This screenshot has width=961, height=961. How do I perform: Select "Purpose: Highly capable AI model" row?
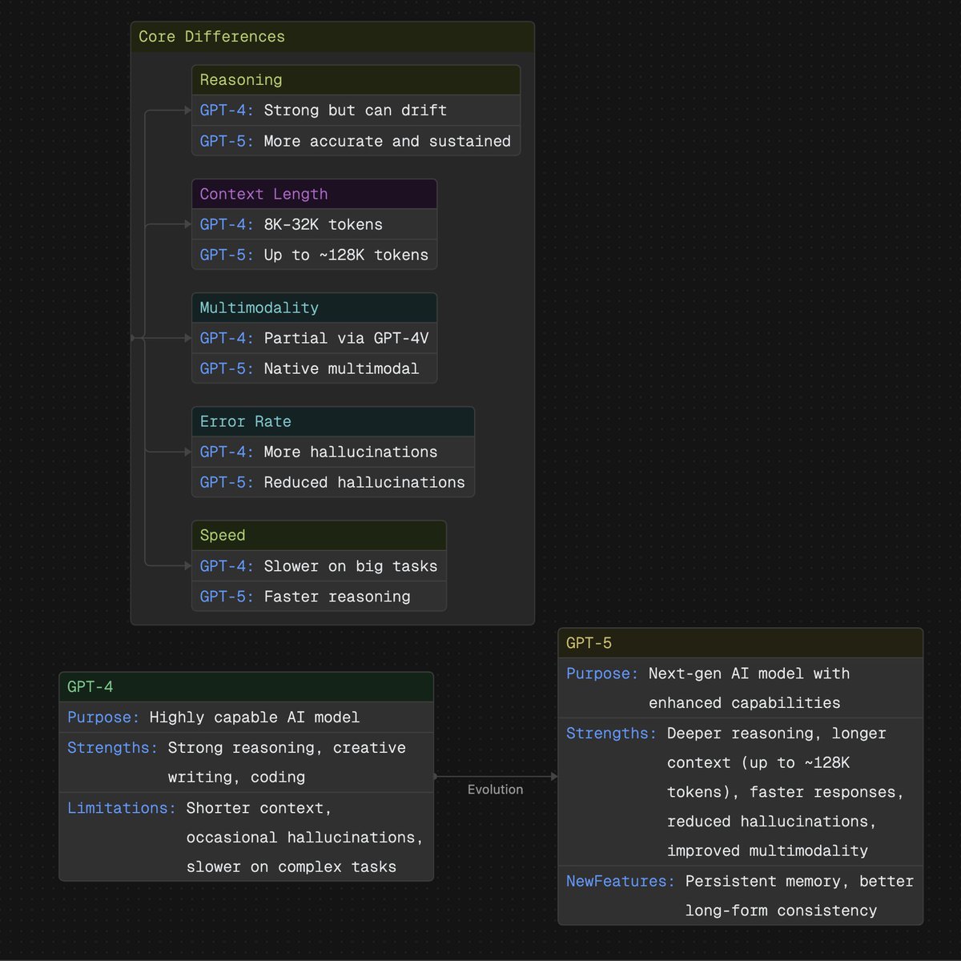coord(247,717)
